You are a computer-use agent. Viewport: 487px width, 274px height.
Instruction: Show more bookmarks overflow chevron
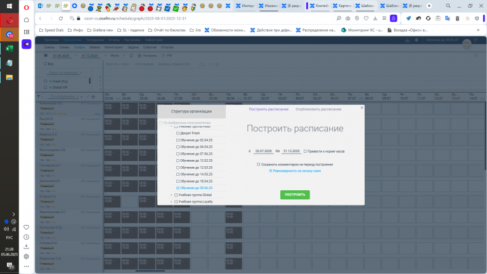click(478, 30)
